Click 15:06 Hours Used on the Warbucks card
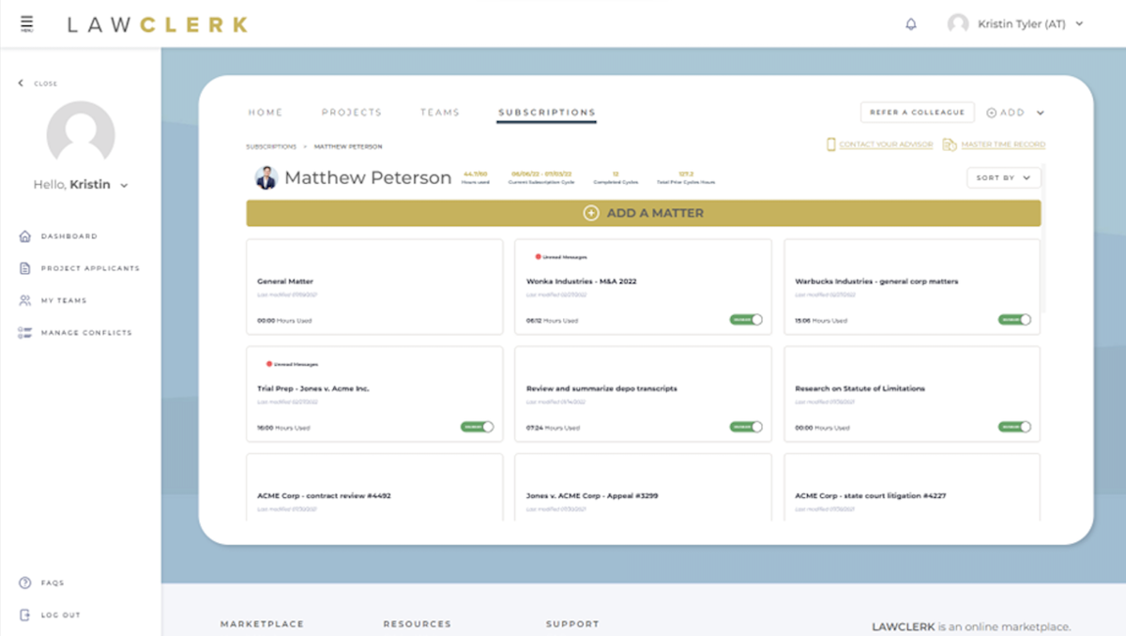 click(822, 321)
